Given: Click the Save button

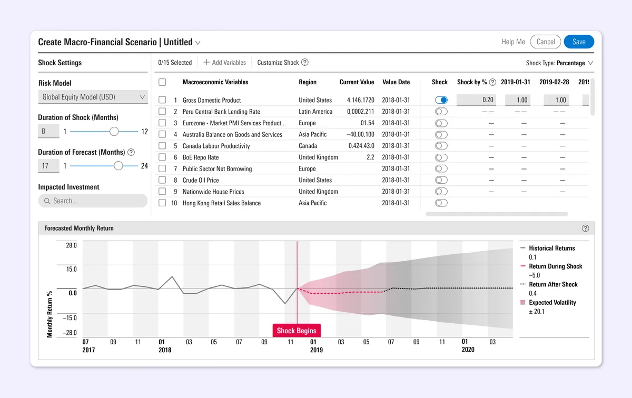Looking at the screenshot, I should pyautogui.click(x=579, y=42).
